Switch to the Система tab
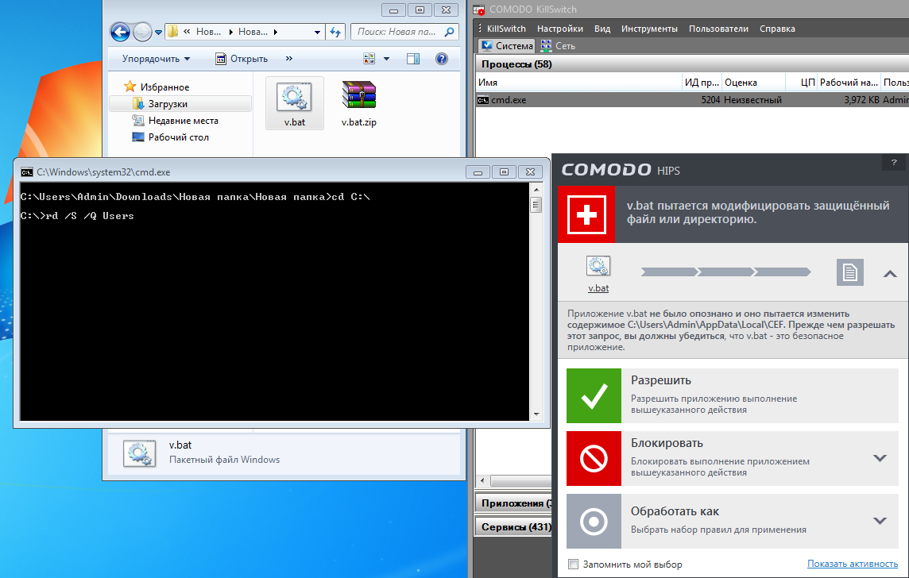 click(507, 46)
